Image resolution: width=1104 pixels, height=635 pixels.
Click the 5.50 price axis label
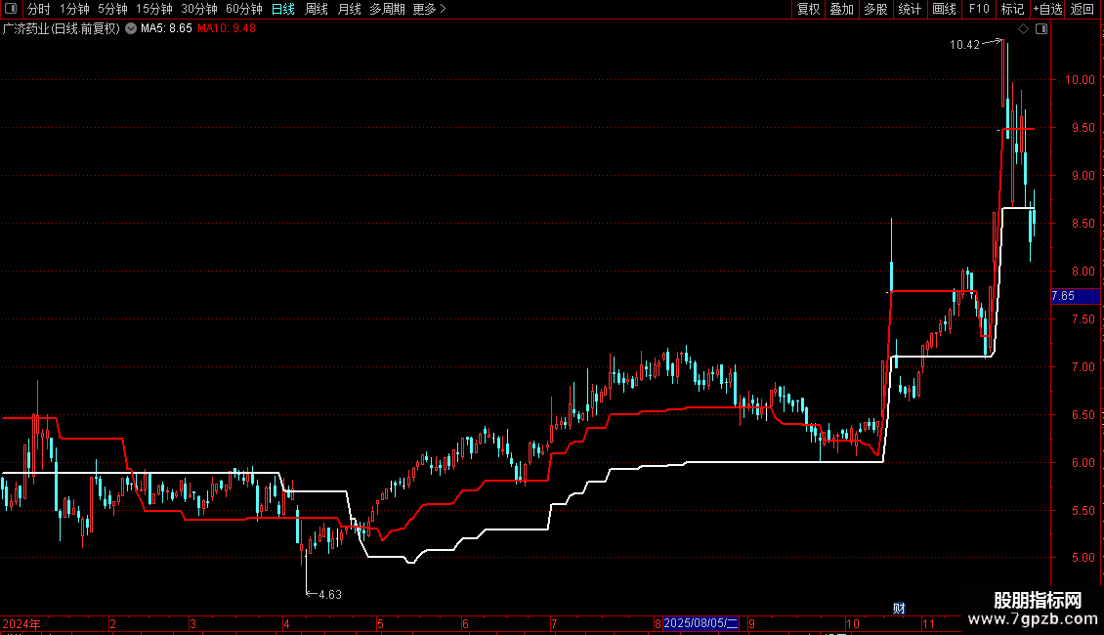(x=1083, y=511)
